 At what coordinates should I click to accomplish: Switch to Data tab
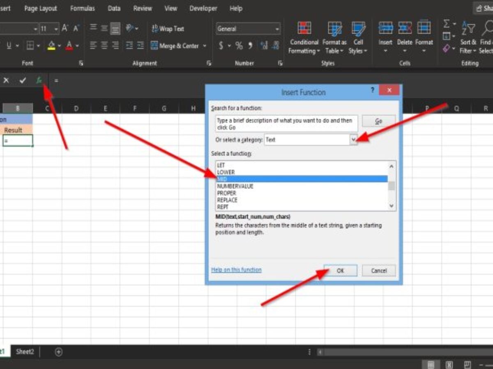pyautogui.click(x=114, y=8)
